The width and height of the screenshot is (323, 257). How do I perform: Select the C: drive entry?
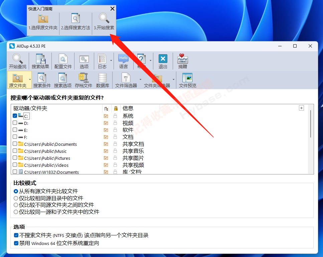pos(26,117)
